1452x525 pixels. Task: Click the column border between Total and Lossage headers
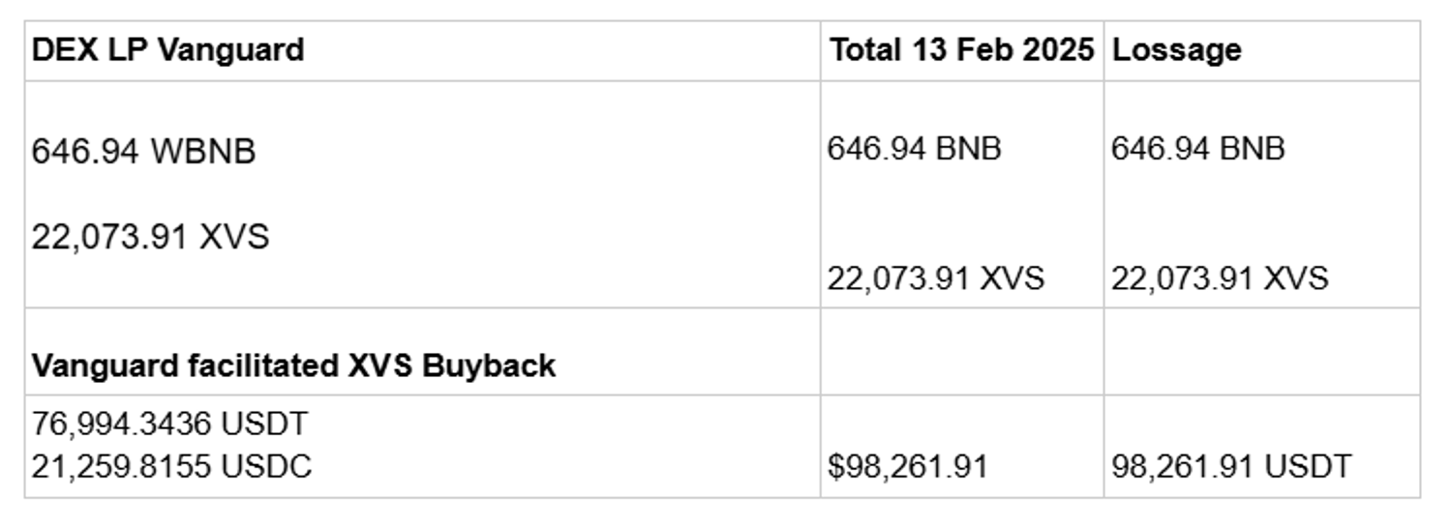coord(1104,50)
